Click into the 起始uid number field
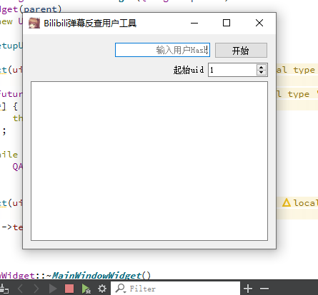318x295 pixels. [232, 70]
